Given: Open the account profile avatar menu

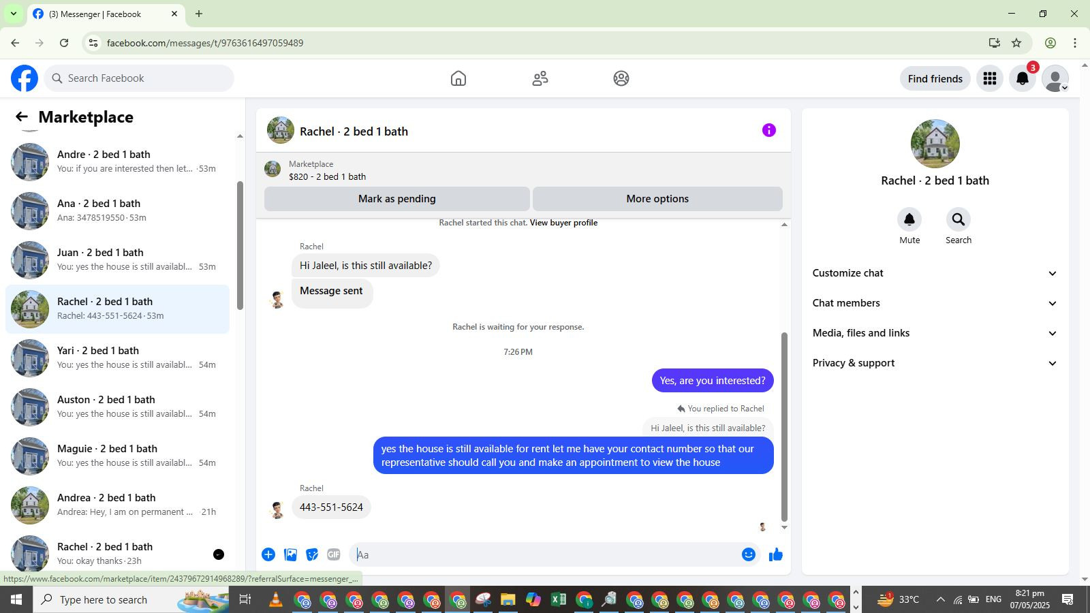Looking at the screenshot, I should pyautogui.click(x=1055, y=78).
